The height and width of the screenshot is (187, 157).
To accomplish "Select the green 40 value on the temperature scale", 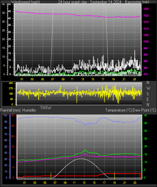I will tap(146, 116).
